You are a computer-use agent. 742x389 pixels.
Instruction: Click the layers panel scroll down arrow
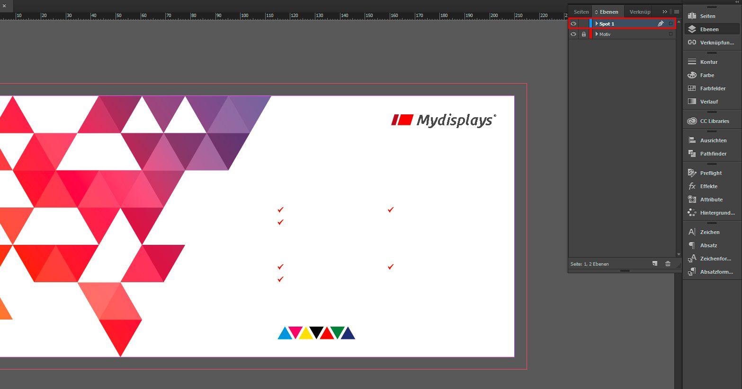coord(679,255)
